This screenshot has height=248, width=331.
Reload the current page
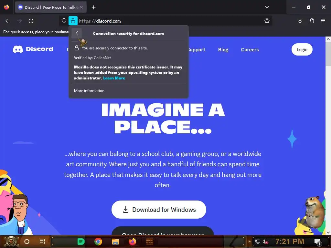click(x=31, y=21)
